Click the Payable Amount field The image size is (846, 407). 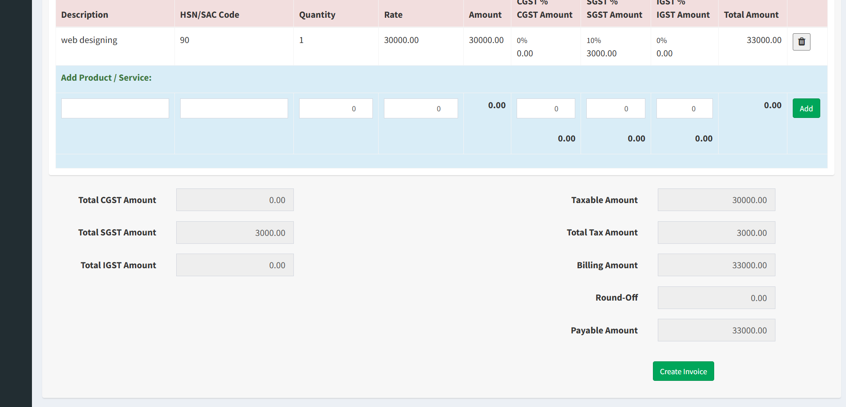point(716,330)
